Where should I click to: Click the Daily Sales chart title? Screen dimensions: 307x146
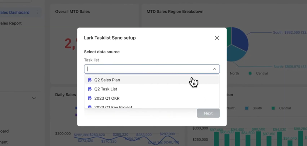pyautogui.click(x=65, y=95)
